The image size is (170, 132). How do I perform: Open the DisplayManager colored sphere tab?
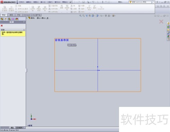pyautogui.click(x=17, y=19)
